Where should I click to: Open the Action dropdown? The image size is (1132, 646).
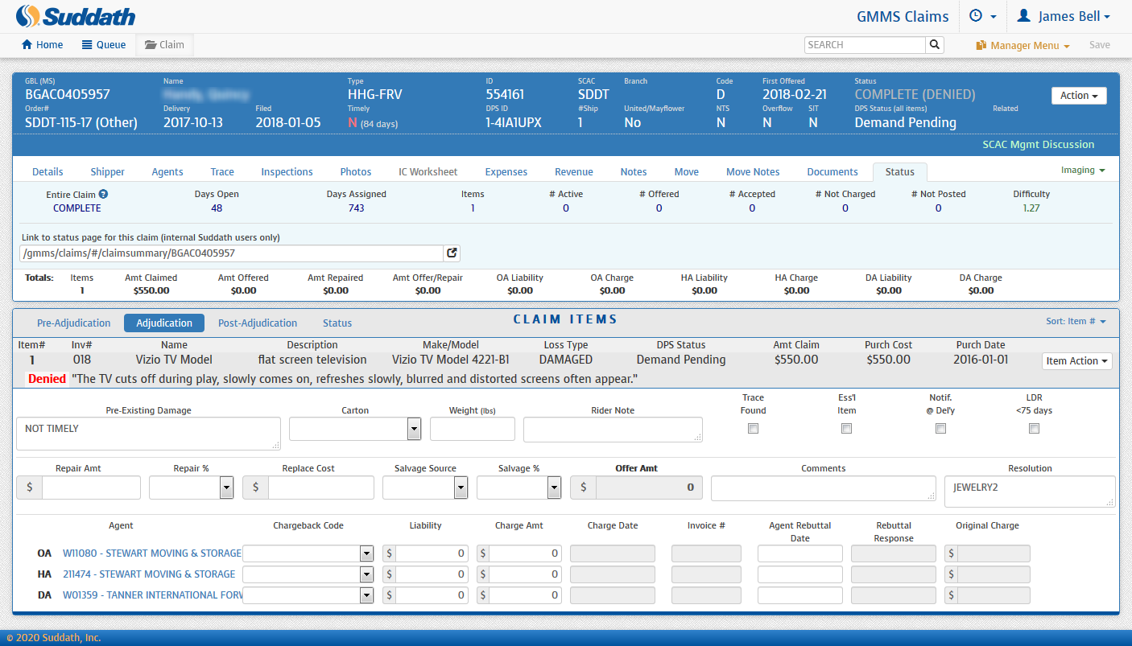1079,95
